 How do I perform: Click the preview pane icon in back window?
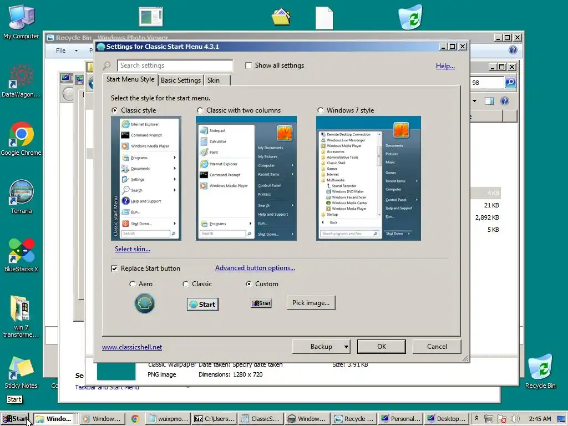489,101
